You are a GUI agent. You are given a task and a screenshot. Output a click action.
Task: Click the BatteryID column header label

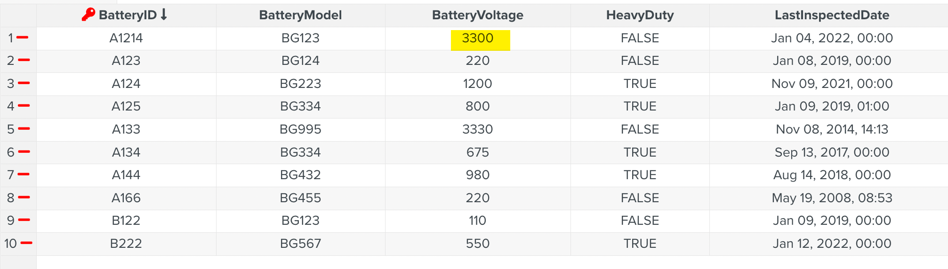click(x=128, y=15)
